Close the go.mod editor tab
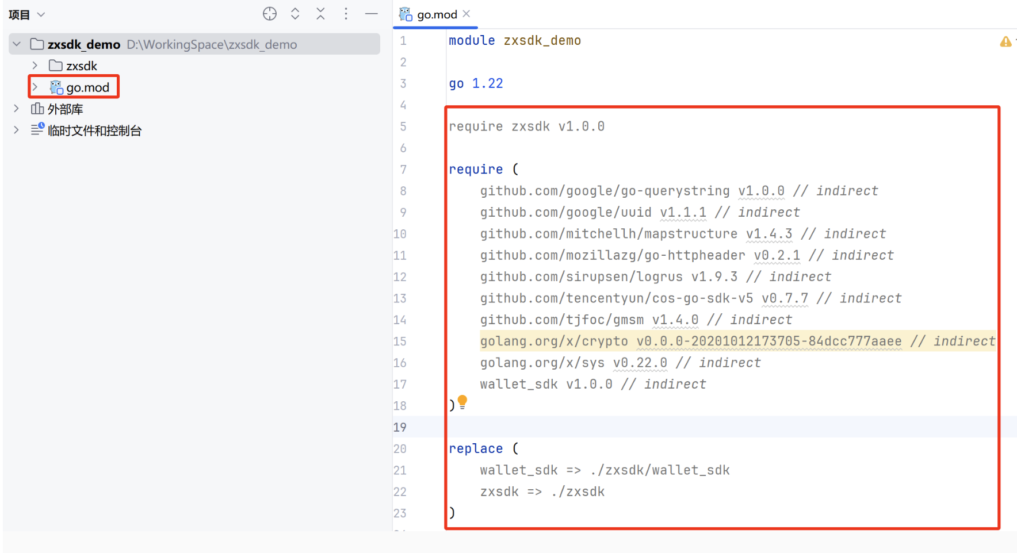This screenshot has height=553, width=1017. pyautogui.click(x=467, y=14)
